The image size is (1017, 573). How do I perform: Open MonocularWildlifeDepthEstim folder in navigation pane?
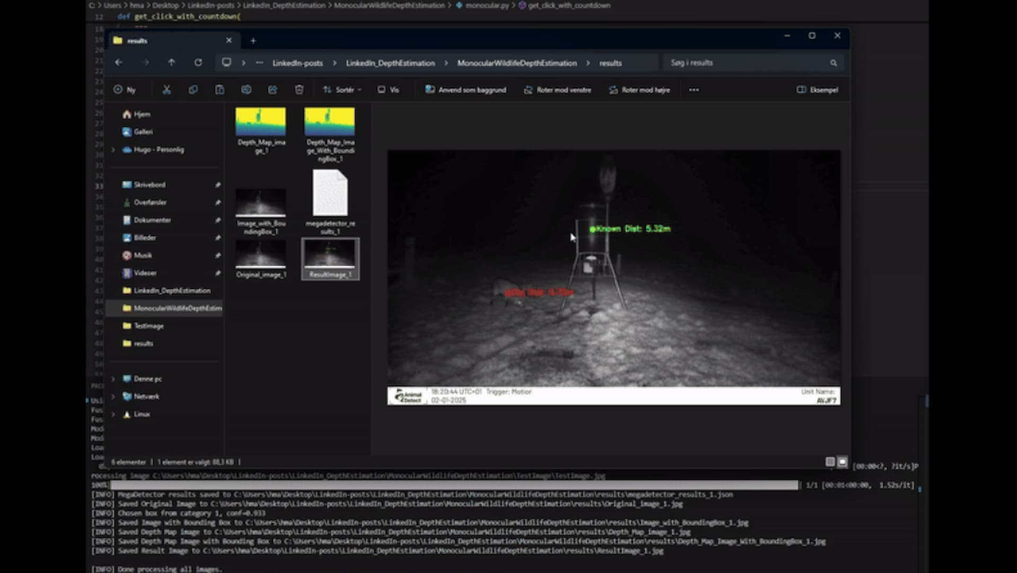(x=172, y=308)
